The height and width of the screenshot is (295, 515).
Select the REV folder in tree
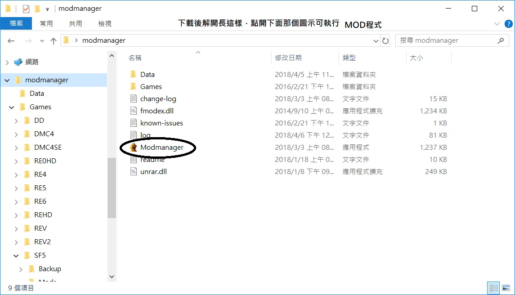(x=40, y=228)
